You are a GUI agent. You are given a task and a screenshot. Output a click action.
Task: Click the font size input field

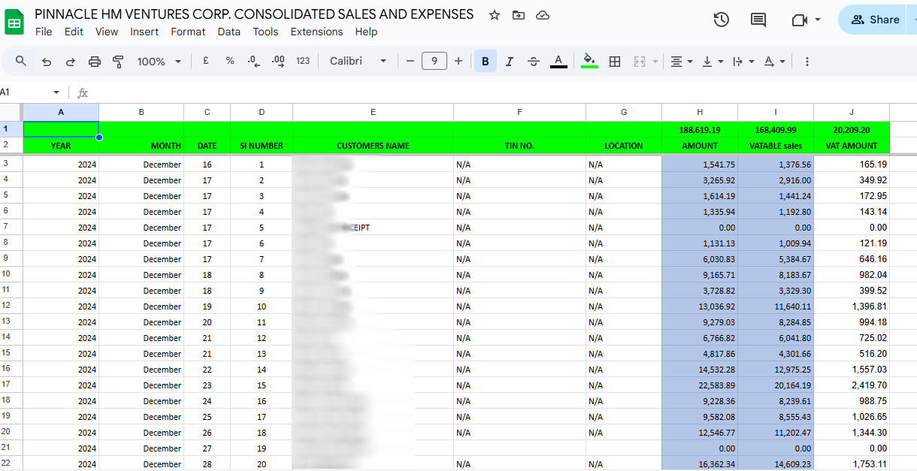[434, 62]
